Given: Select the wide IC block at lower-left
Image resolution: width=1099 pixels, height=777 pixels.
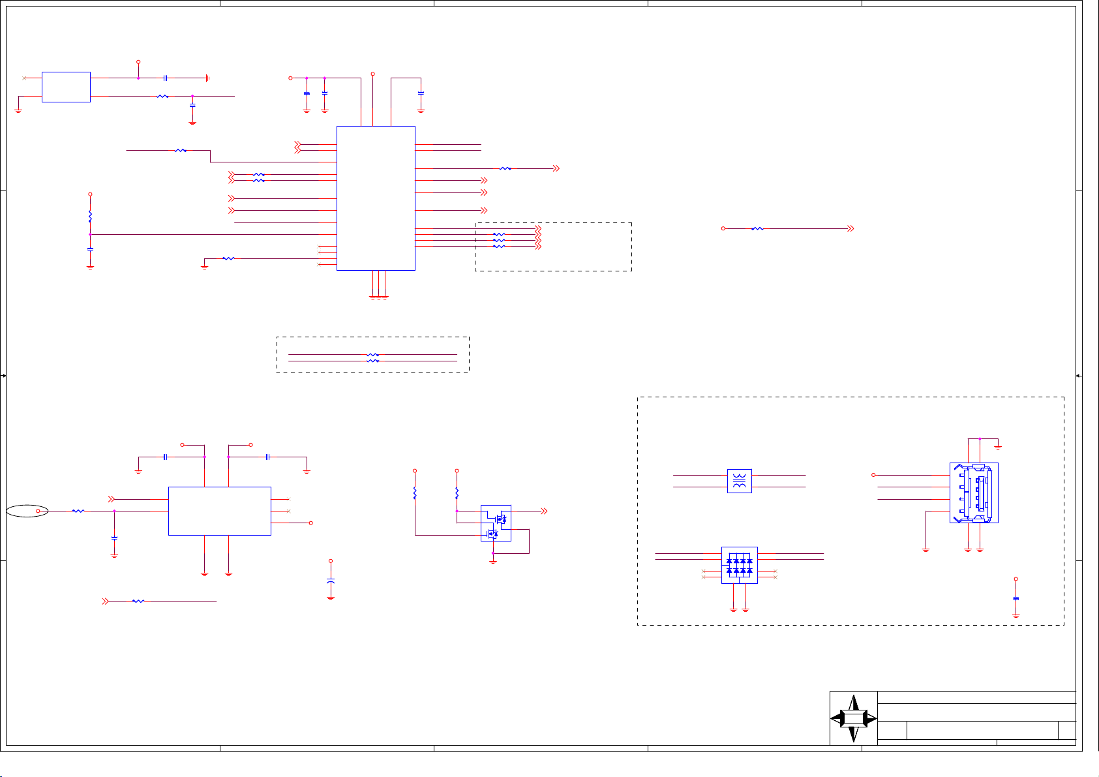Looking at the screenshot, I should point(219,511).
